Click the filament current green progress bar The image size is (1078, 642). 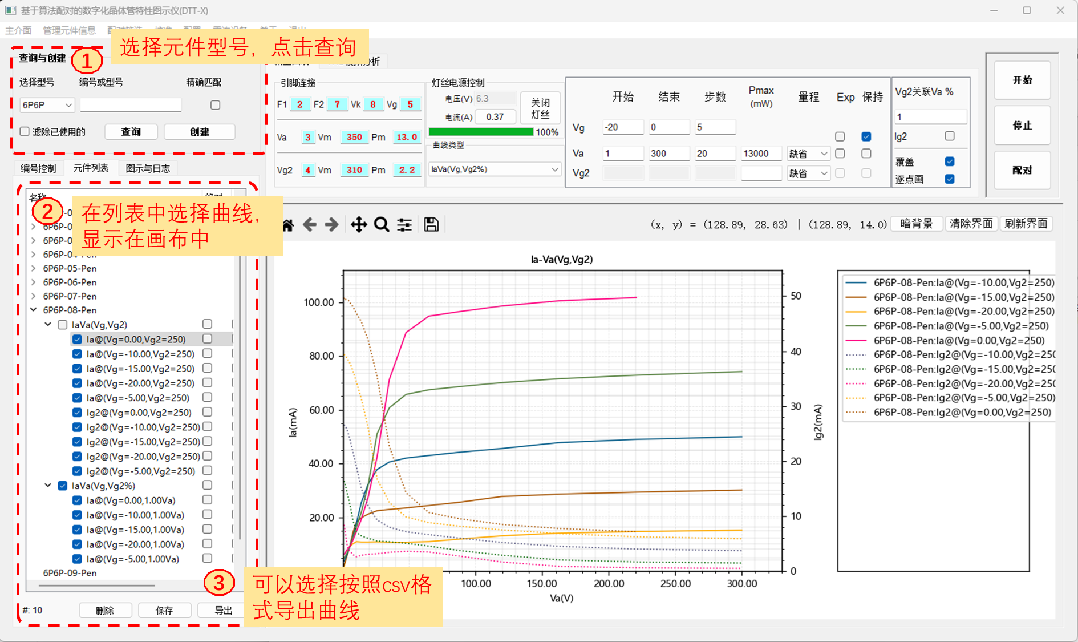[x=481, y=132]
